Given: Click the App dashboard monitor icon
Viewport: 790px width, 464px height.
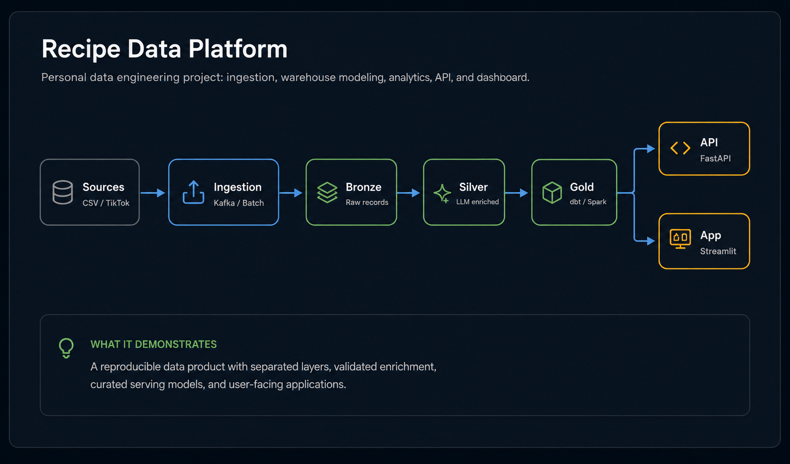Looking at the screenshot, I should 680,239.
